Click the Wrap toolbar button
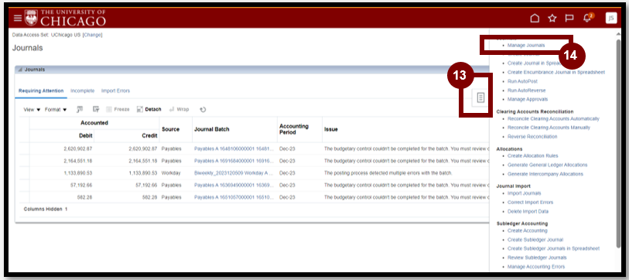The image size is (629, 280). (179, 109)
